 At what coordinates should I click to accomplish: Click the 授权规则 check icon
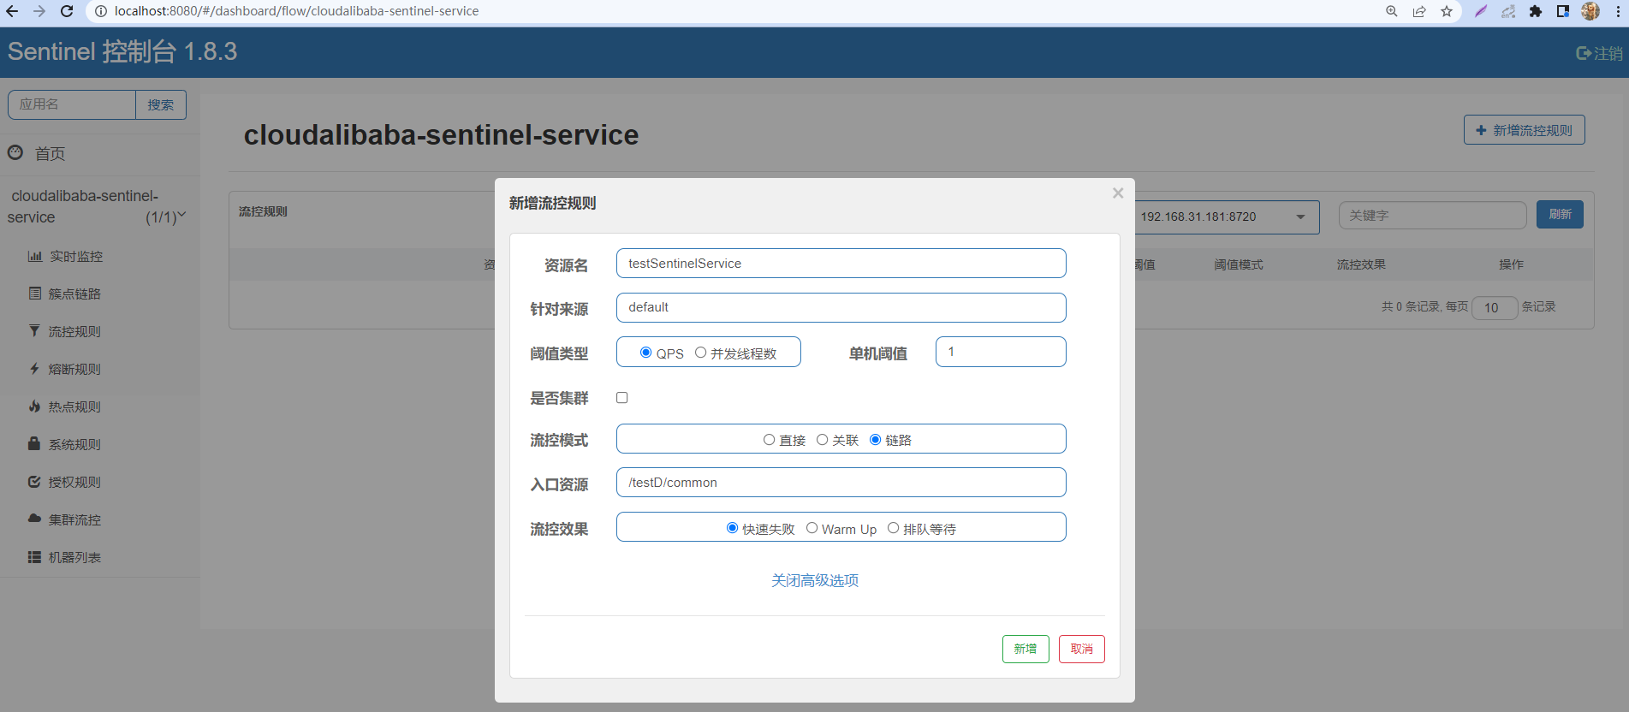click(34, 481)
